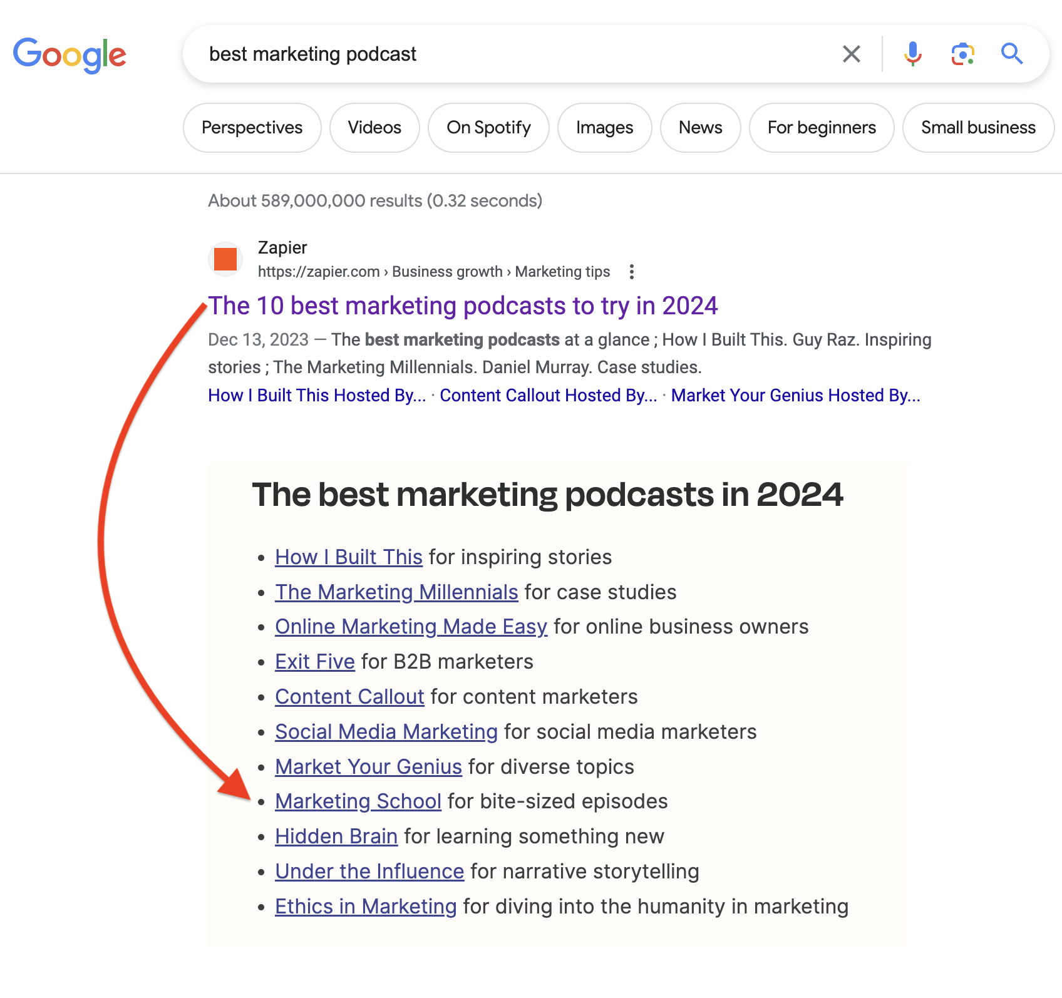Select the Videos filter chip
Screen dimensions: 1062x998
pyautogui.click(x=374, y=128)
